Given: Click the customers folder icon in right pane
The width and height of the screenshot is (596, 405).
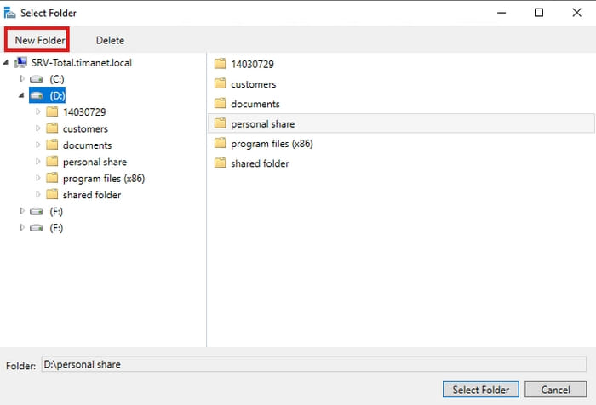Looking at the screenshot, I should 220,83.
